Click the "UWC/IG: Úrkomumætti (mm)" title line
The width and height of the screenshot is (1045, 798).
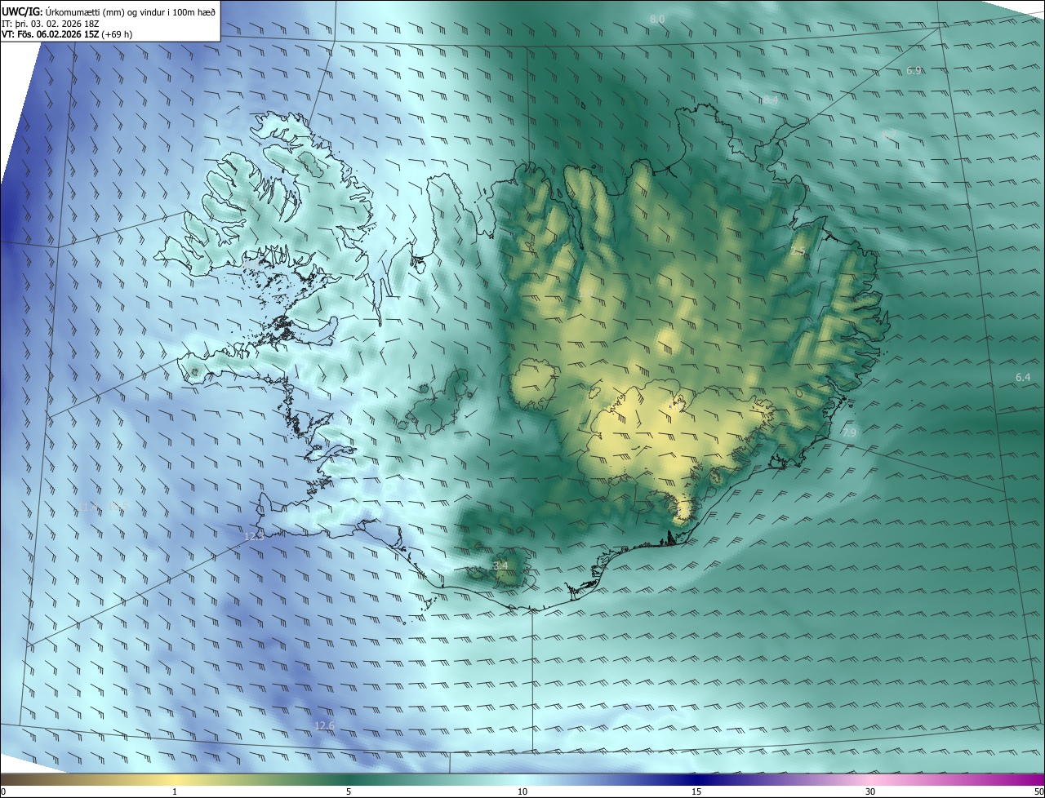coord(109,11)
